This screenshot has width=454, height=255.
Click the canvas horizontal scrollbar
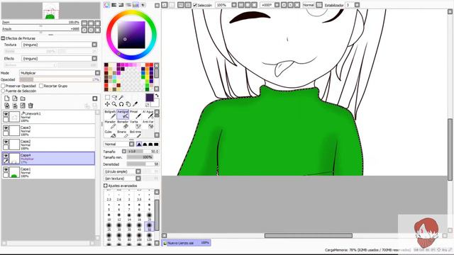coord(309,236)
